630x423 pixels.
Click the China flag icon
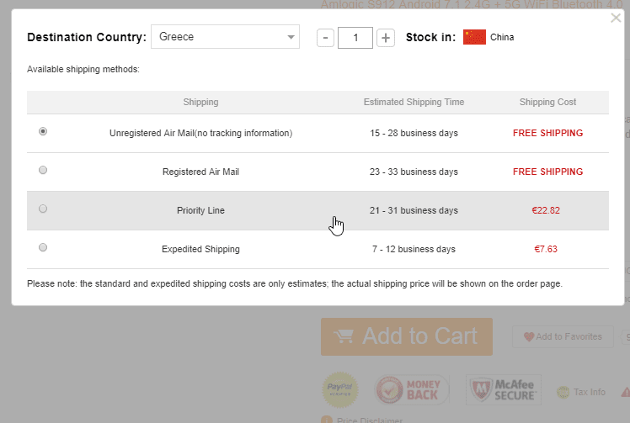pos(474,37)
